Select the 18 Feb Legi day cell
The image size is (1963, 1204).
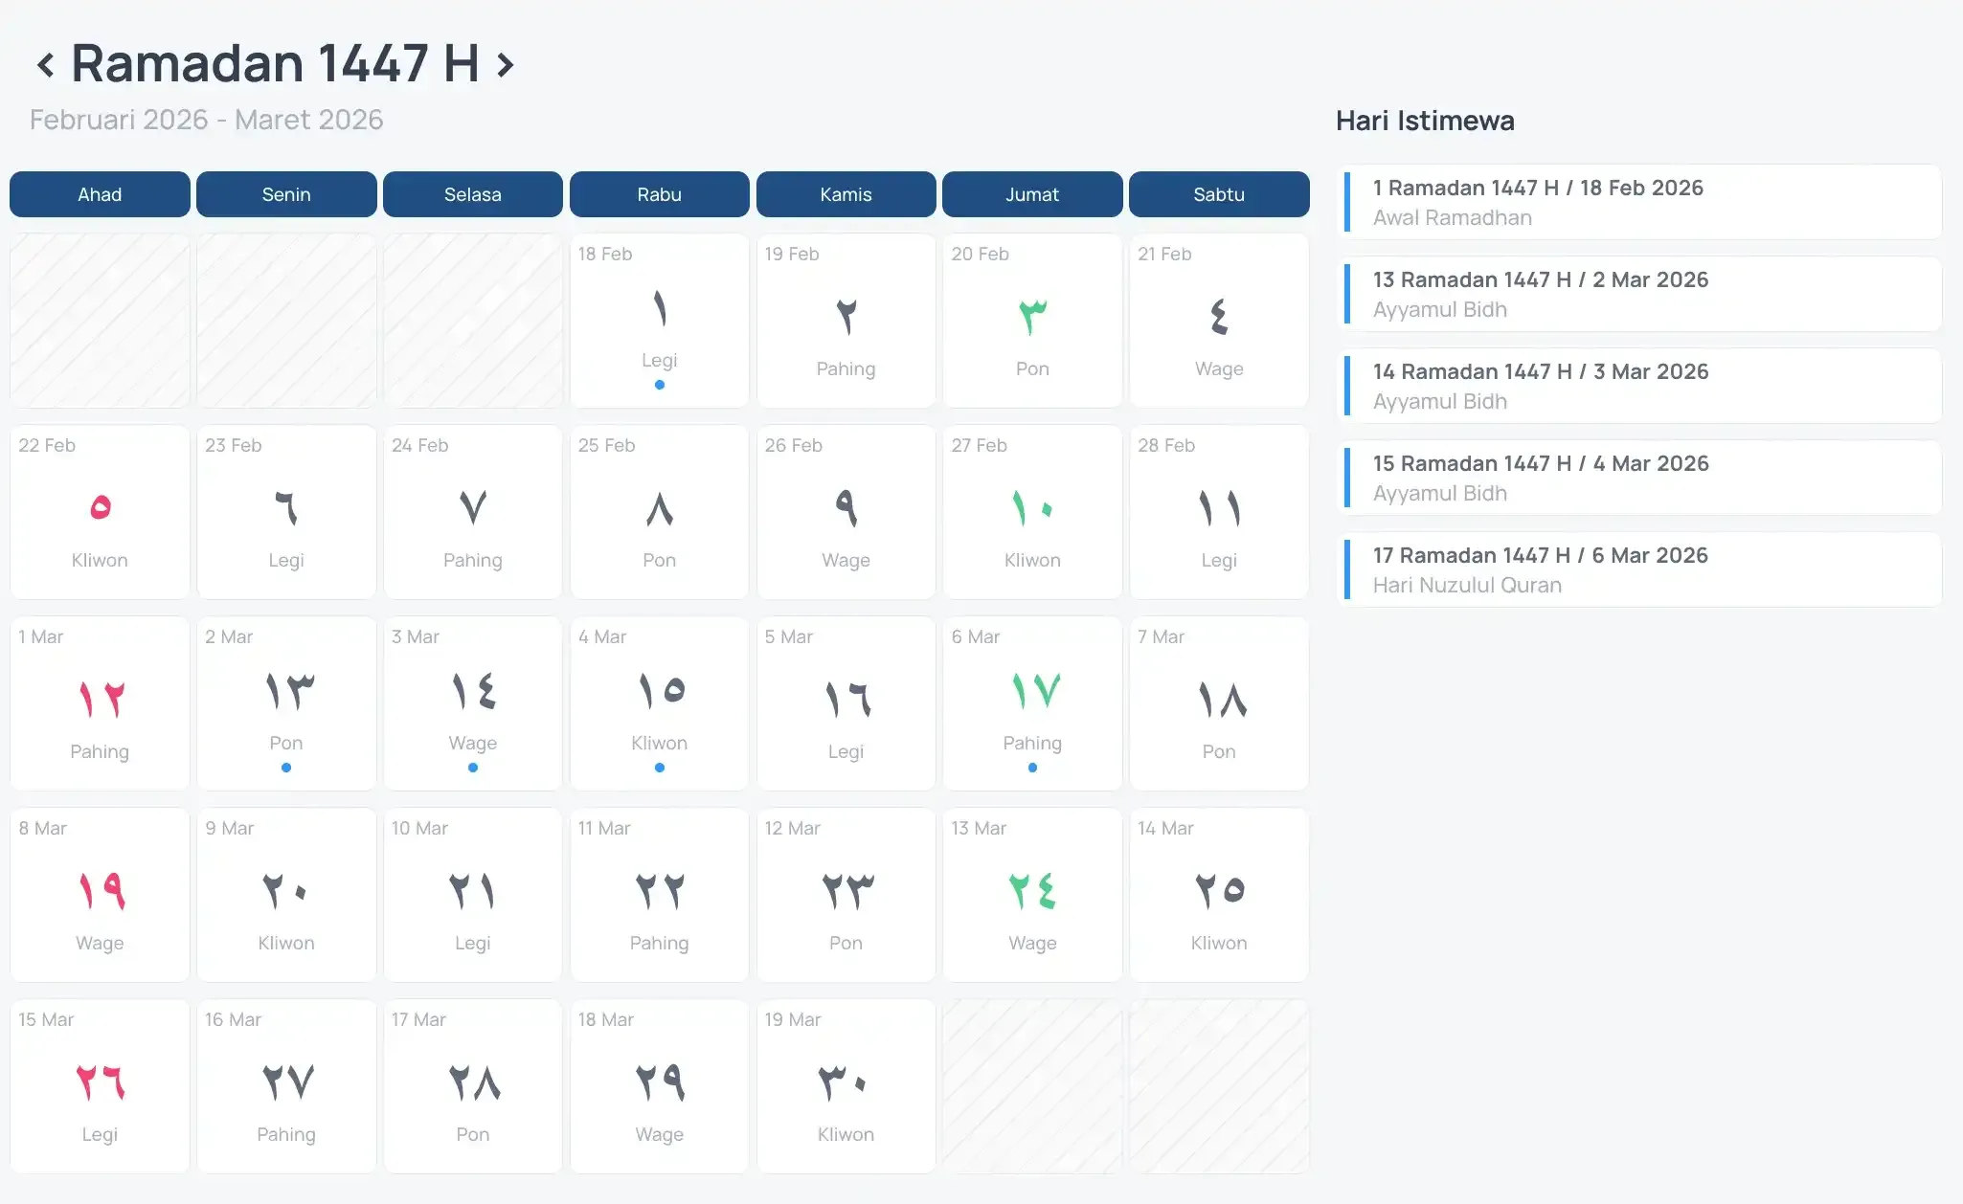pos(659,321)
